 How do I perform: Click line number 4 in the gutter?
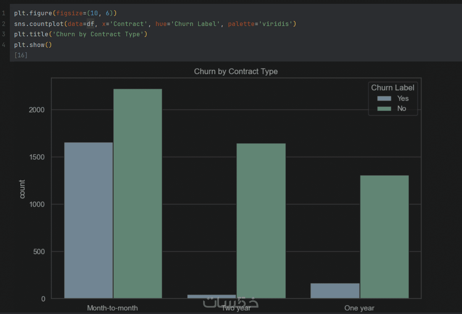[3, 45]
